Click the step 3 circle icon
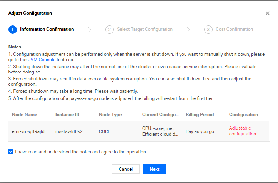The image size is (278, 183). coord(208,30)
